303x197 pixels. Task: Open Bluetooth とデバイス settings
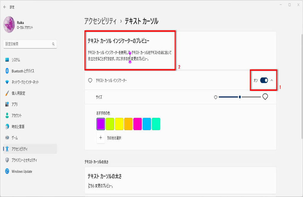coord(22,71)
